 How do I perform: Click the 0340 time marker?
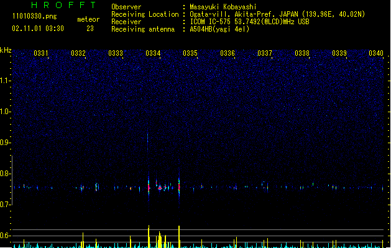pos(376,53)
